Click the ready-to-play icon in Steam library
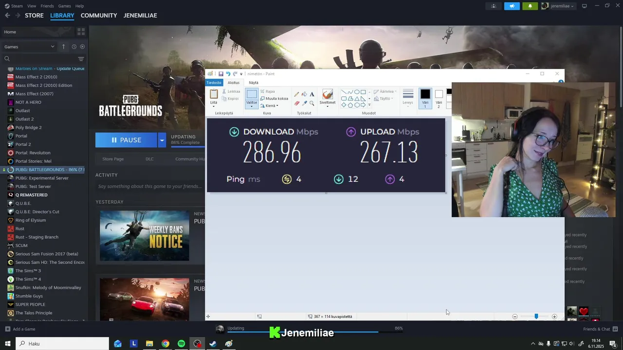The image size is (623, 350). pos(82,47)
